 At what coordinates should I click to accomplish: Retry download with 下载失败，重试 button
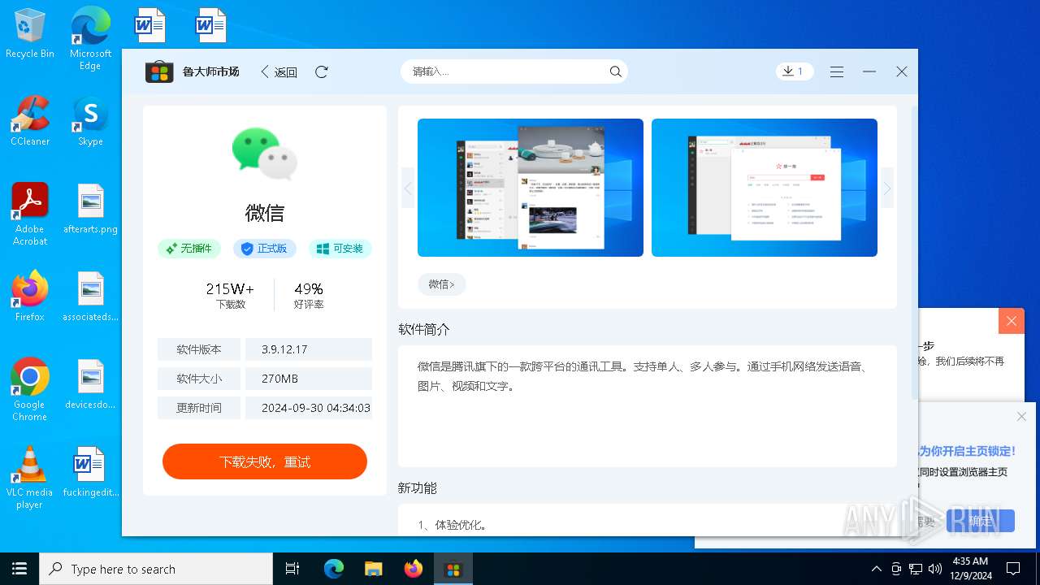(265, 461)
